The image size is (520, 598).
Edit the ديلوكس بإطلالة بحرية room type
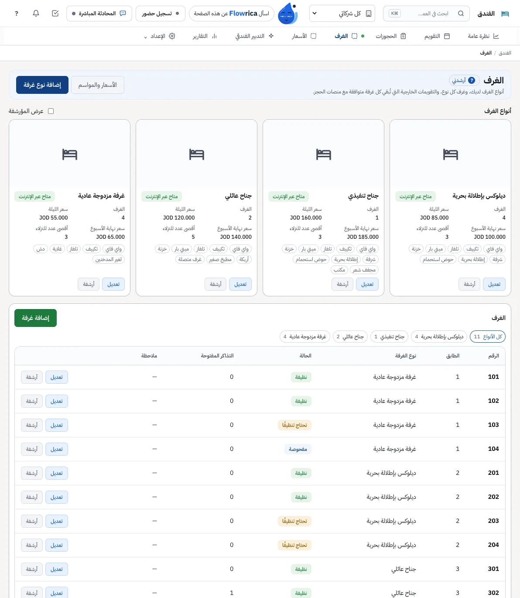click(494, 284)
